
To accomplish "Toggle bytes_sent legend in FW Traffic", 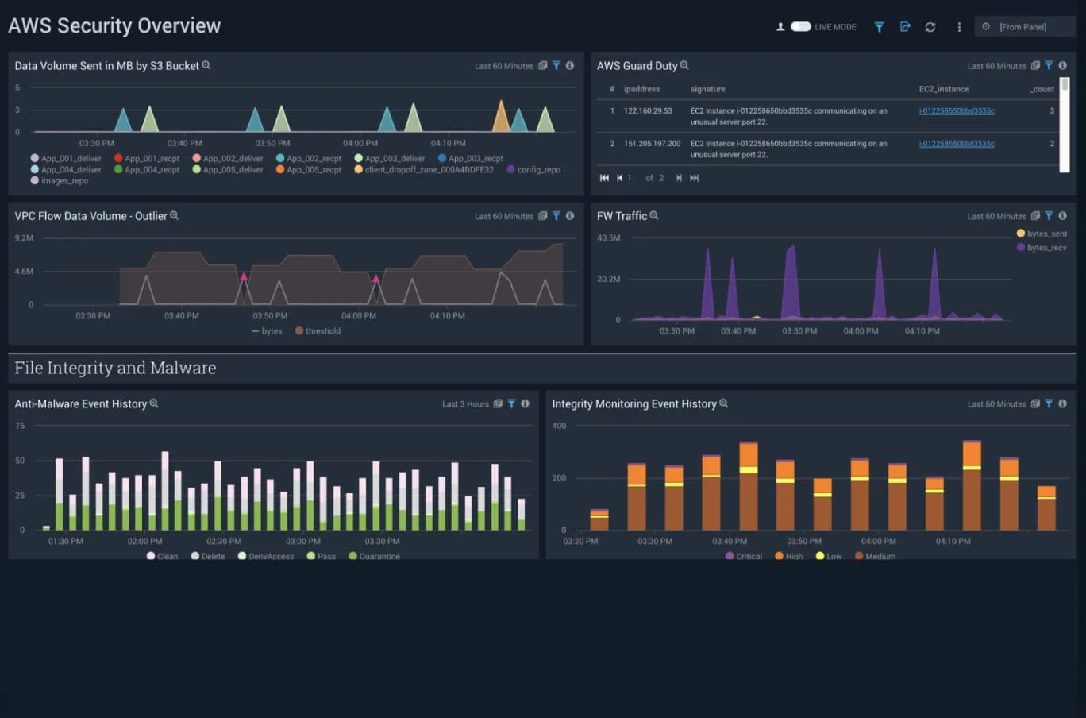I will pyautogui.click(x=1042, y=234).
